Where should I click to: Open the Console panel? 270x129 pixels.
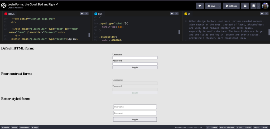(5, 127)
